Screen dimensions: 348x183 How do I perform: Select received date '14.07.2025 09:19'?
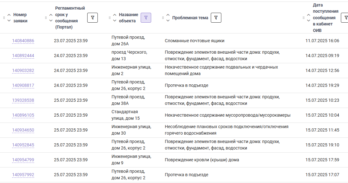pyautogui.click(x=322, y=56)
